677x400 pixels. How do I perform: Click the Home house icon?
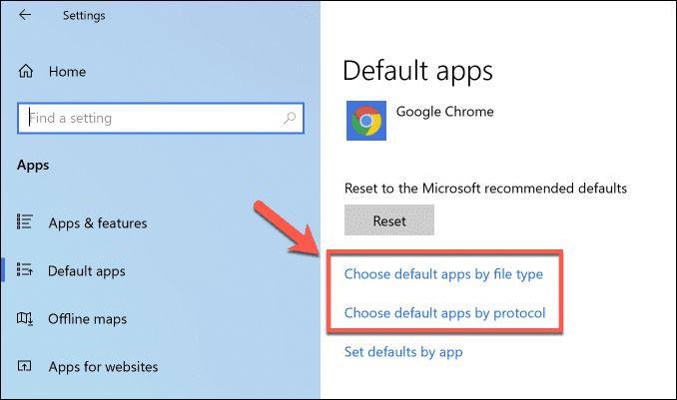[x=25, y=71]
